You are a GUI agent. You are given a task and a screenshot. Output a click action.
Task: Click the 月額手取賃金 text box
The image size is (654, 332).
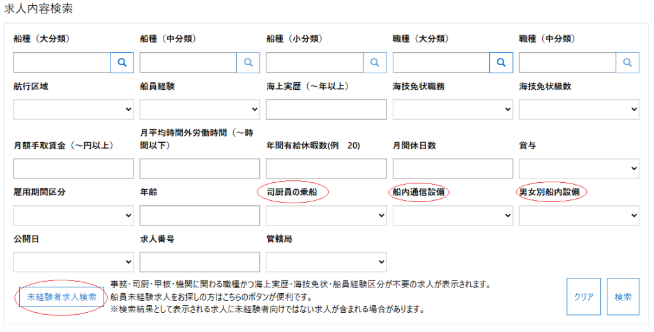[73, 168]
